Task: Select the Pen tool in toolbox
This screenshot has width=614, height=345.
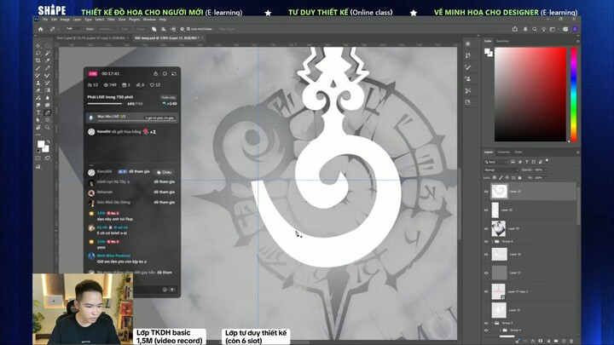Action: click(x=48, y=112)
